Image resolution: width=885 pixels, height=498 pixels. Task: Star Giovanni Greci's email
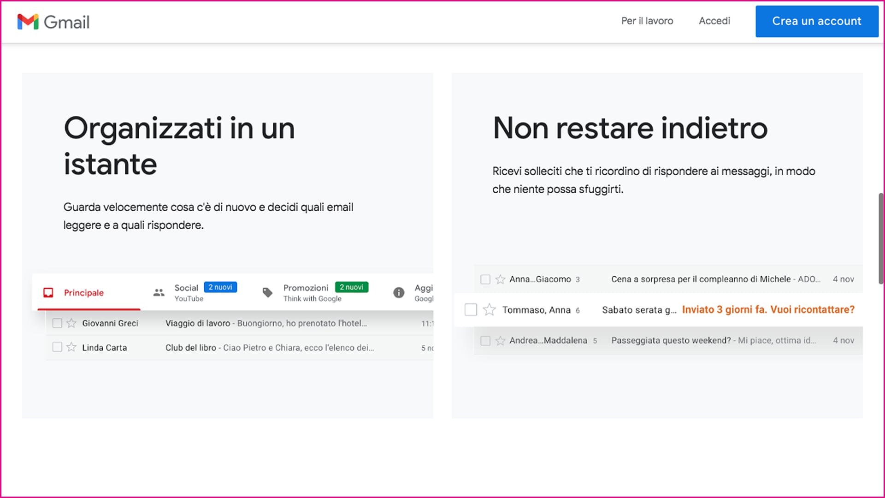(x=71, y=323)
